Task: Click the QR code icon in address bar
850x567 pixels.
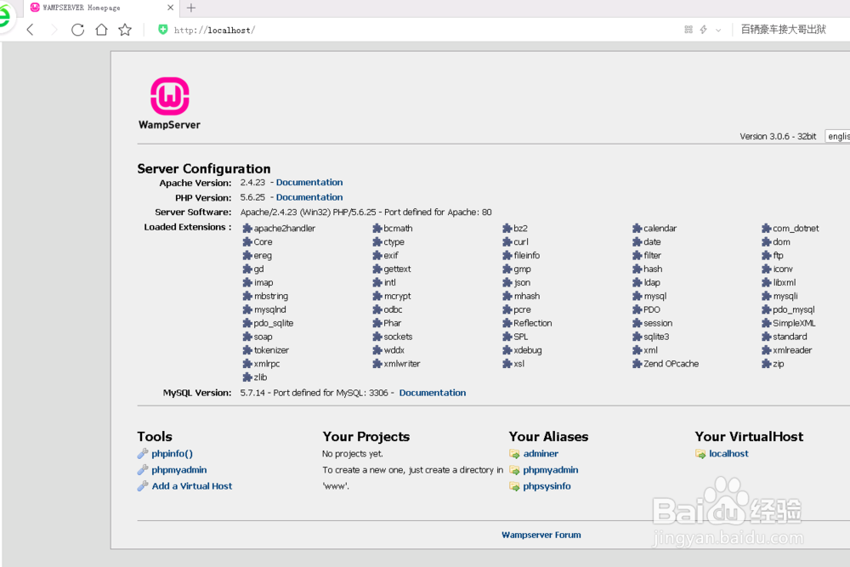Action: [x=688, y=30]
